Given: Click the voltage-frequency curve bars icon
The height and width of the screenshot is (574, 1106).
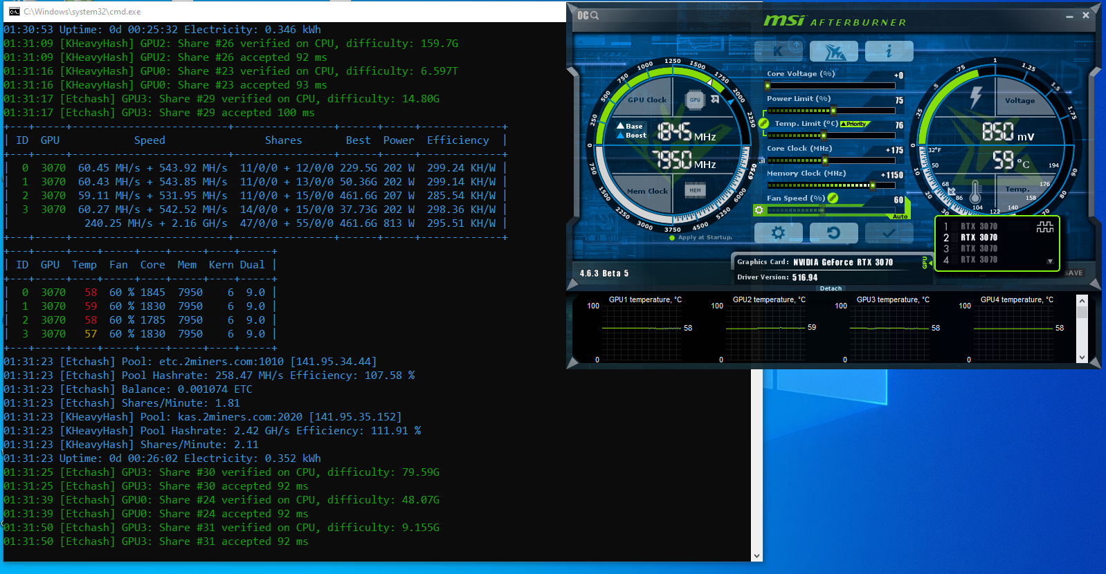Looking at the screenshot, I should [761, 161].
